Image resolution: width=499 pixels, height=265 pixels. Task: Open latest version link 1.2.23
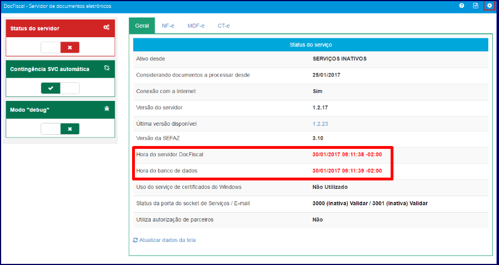pyautogui.click(x=320, y=123)
